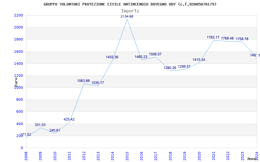Click data label 1465.23

click(141, 57)
